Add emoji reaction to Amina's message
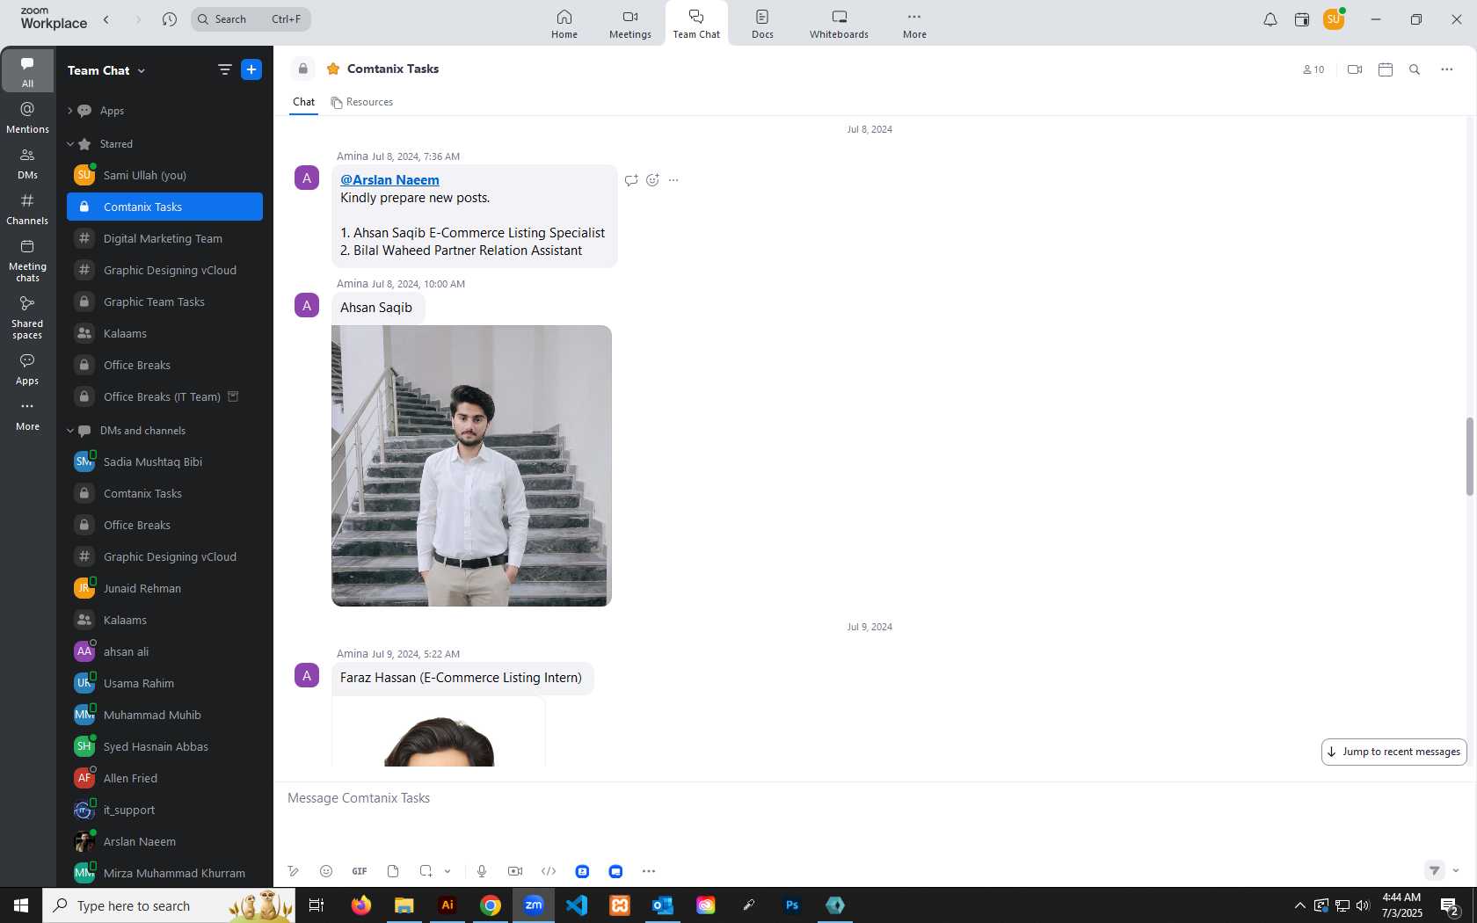The height and width of the screenshot is (923, 1477). [x=652, y=180]
